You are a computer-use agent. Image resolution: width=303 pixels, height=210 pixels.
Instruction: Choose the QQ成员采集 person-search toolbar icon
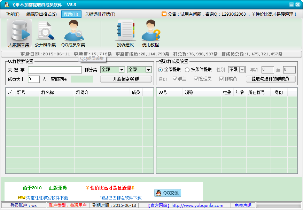tap(73, 34)
